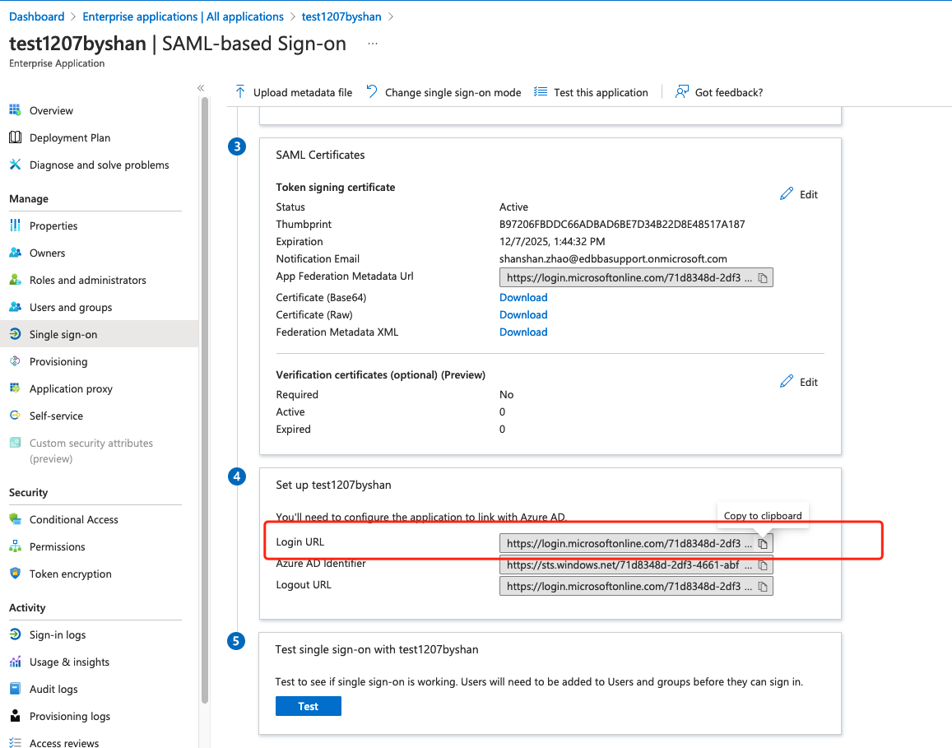Click the Self-service icon
Screen dimensions: 952x748
pyautogui.click(x=15, y=416)
